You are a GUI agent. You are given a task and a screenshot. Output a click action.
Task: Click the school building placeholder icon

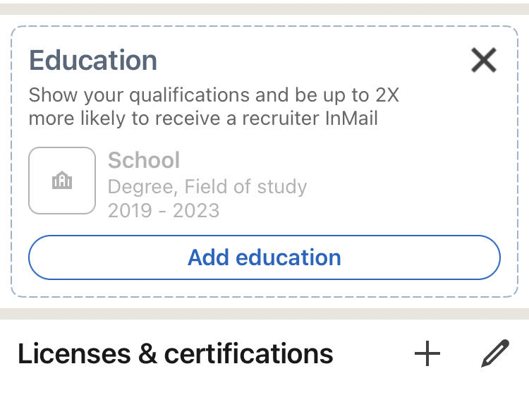[x=62, y=181]
